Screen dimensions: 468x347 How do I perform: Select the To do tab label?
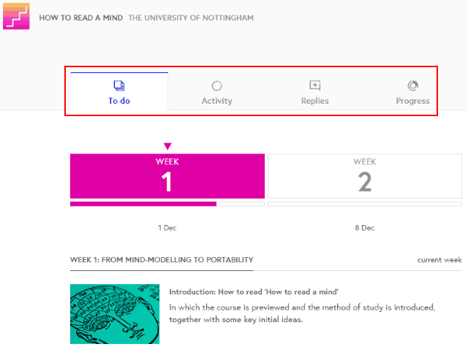(x=119, y=101)
